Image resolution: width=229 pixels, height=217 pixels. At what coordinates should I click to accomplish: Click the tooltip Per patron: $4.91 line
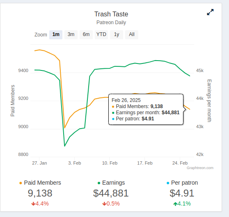pos(133,119)
